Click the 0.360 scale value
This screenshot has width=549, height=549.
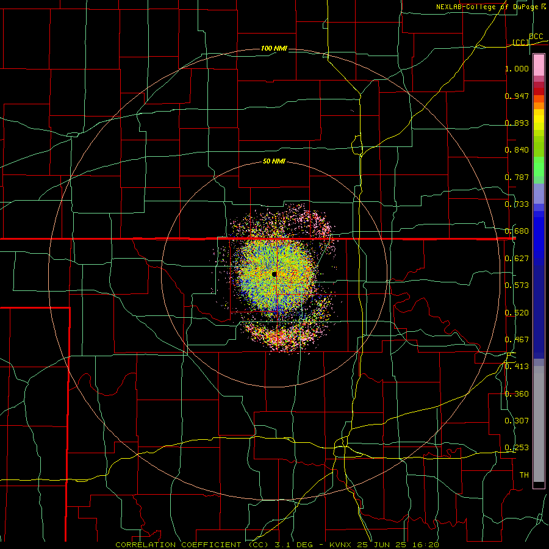(x=517, y=393)
